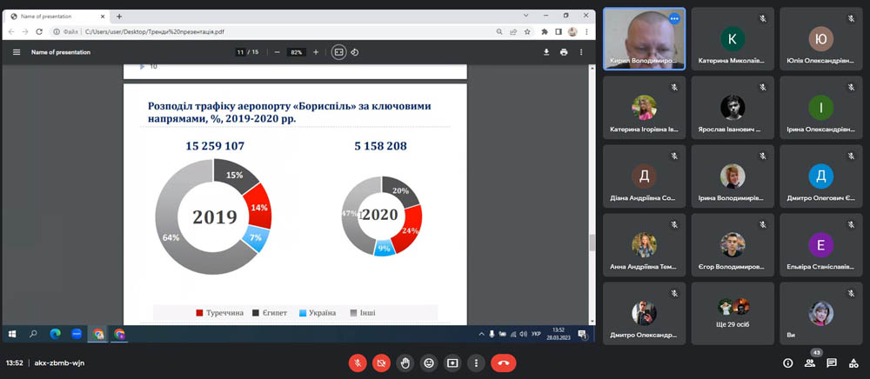The image size is (870, 379).
Task: Turn on the camera in meeting controls
Action: tap(381, 362)
